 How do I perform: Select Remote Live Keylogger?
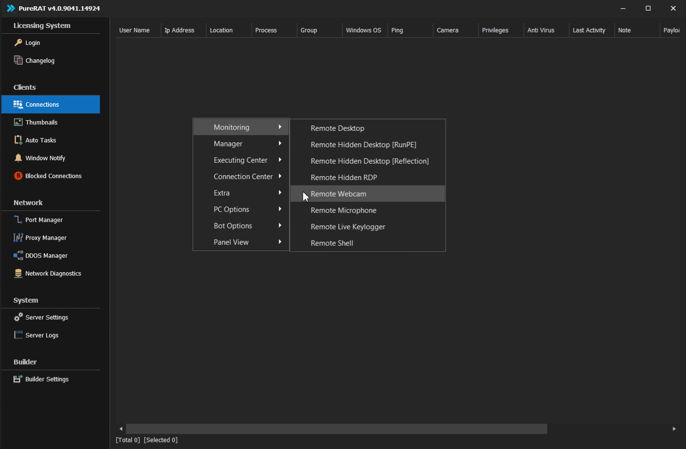pos(367,227)
